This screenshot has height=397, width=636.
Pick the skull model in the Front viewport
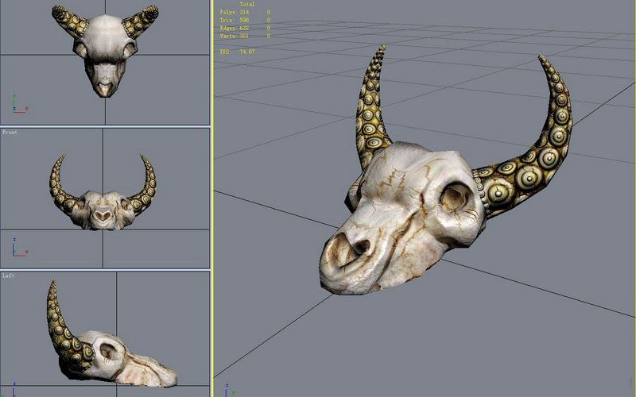(x=102, y=210)
